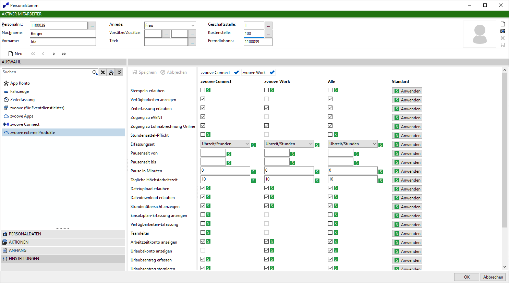
Task: Open the Titel lookup ellipsis button
Action: tap(192, 42)
